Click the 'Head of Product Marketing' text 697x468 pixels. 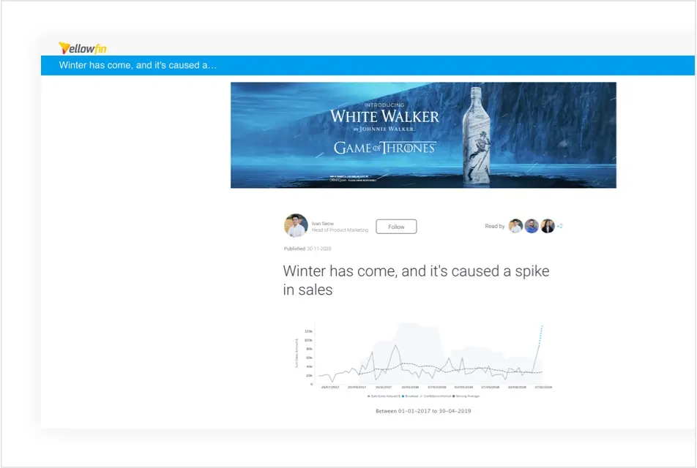(340, 230)
